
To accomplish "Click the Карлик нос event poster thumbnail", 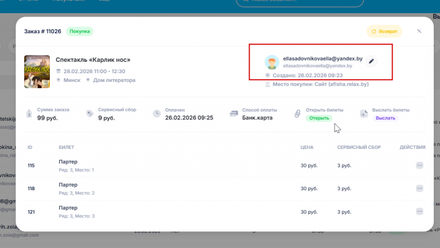I will coord(37,72).
